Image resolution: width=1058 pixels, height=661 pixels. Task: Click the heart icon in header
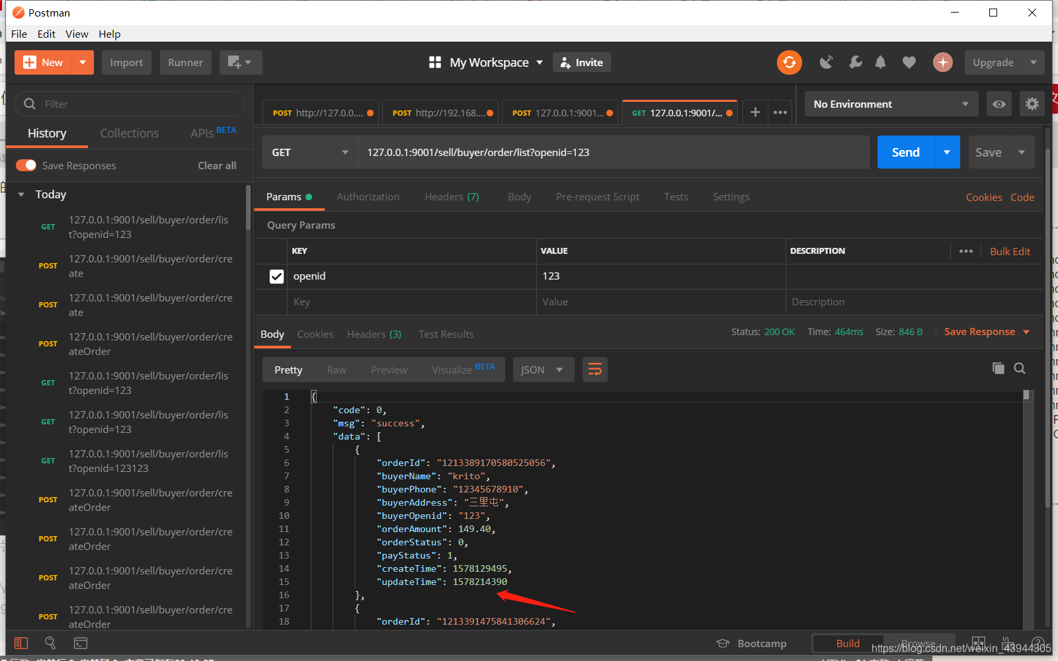909,62
